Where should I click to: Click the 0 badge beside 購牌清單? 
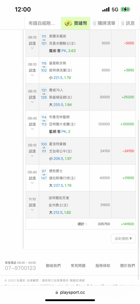(x=95, y=23)
